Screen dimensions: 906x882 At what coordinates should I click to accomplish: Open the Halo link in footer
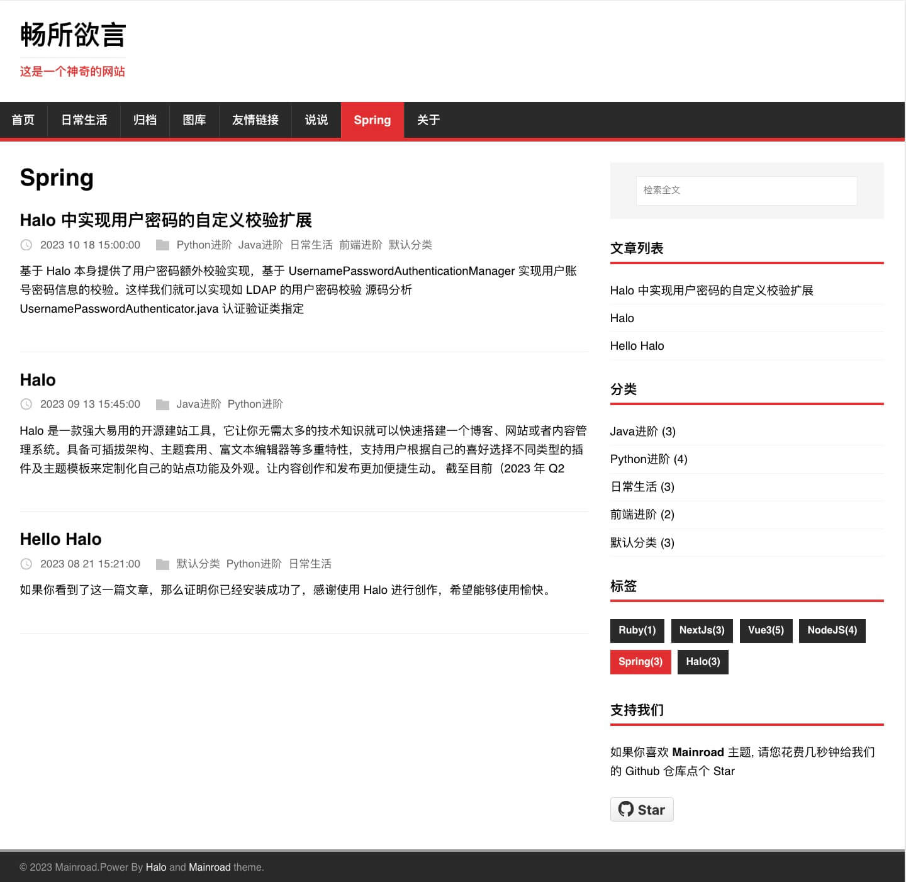click(x=156, y=867)
